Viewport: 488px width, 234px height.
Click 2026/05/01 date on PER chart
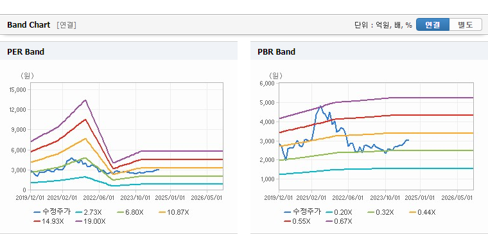point(207,197)
